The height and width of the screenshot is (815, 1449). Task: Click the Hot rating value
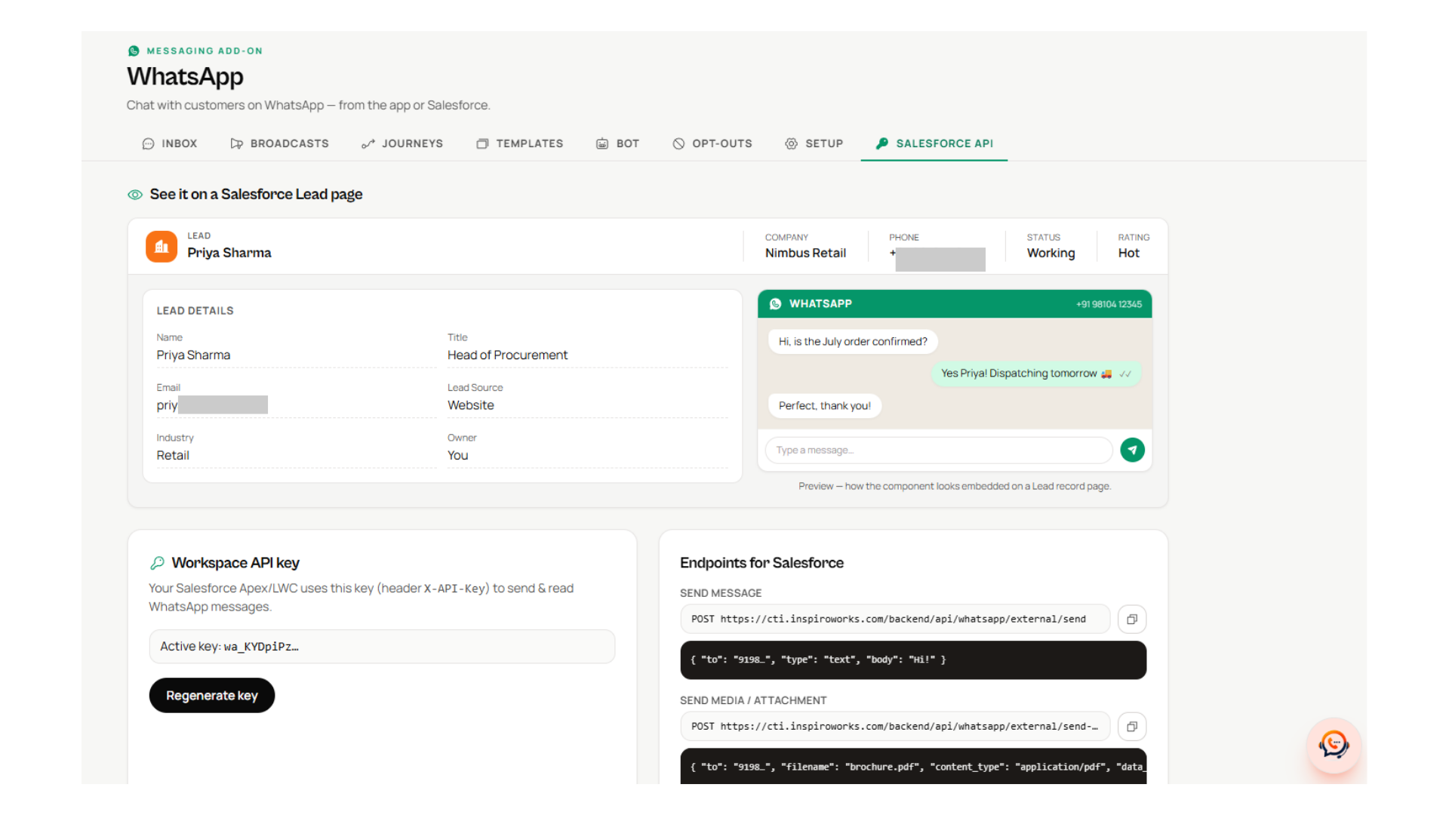[x=1128, y=253]
